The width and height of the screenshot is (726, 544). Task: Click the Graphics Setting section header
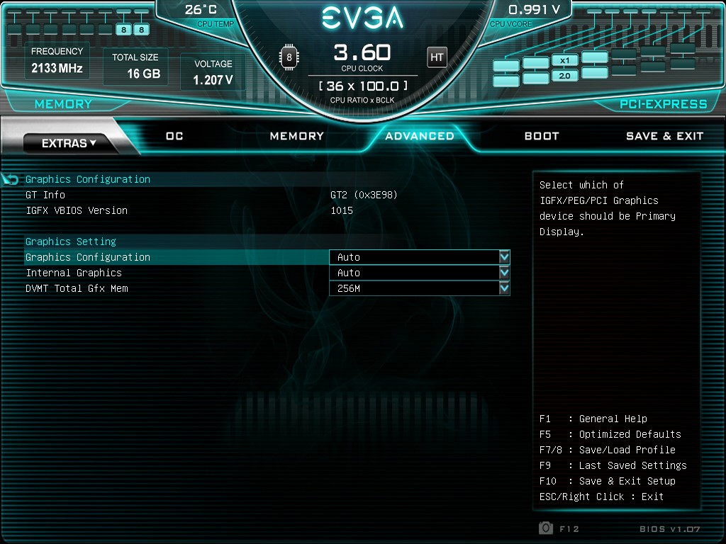[71, 242]
